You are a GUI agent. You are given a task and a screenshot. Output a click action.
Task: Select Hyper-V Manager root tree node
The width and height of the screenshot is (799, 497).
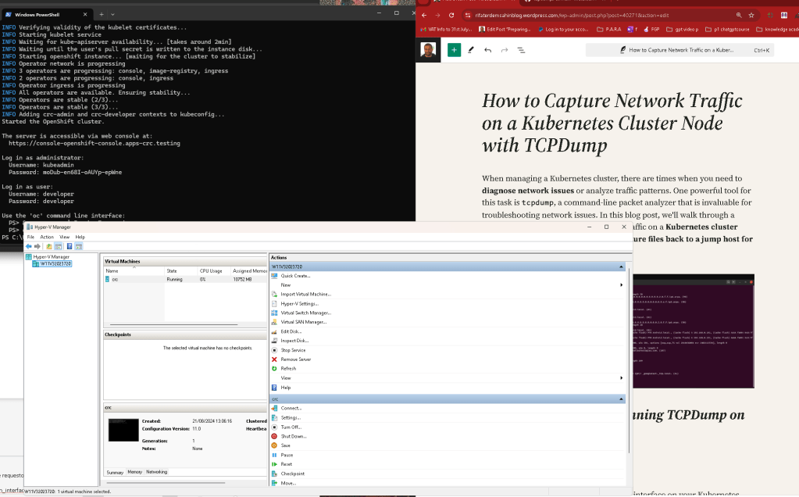pos(51,257)
